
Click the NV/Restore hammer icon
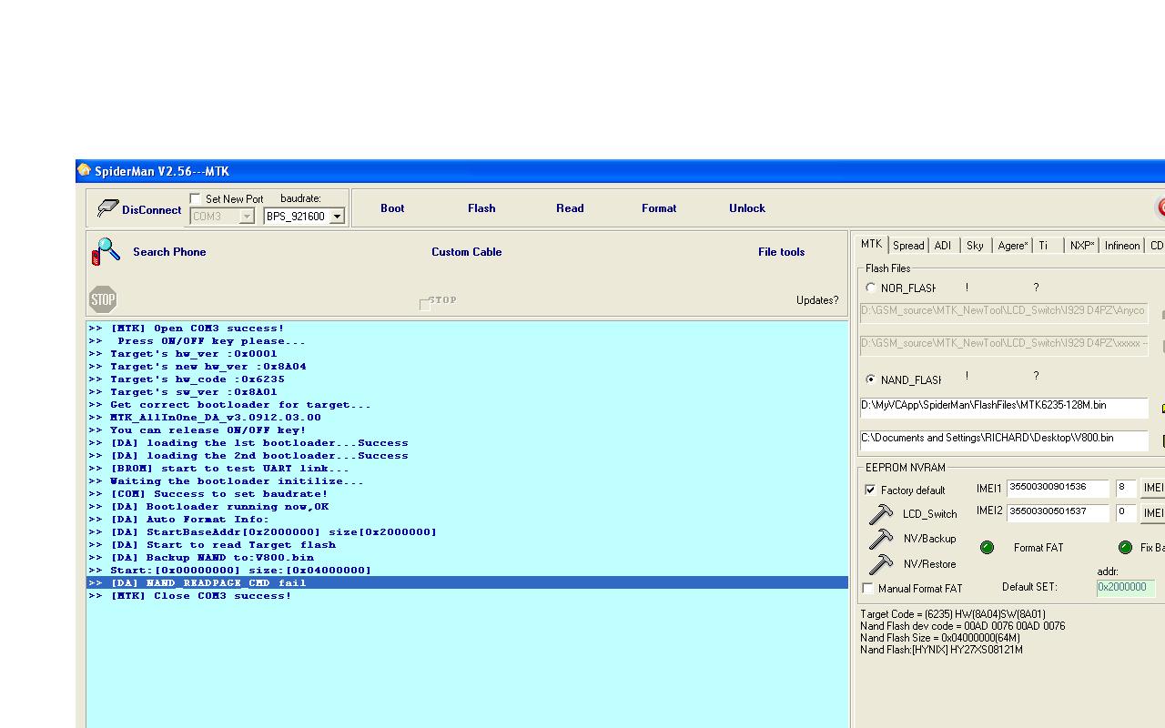(880, 564)
